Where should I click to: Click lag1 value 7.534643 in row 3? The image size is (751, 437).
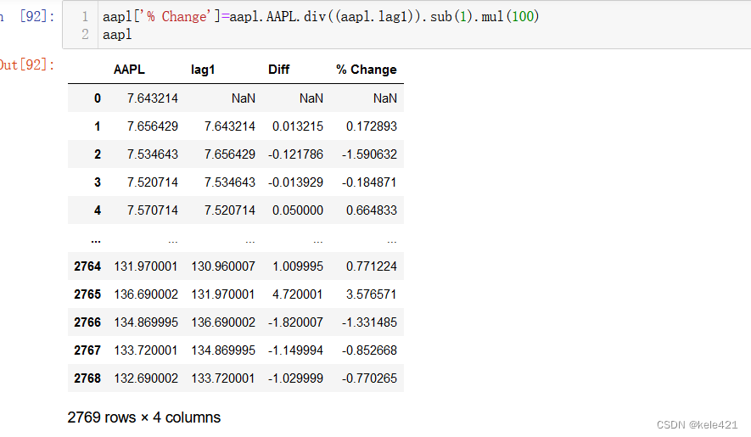click(x=230, y=182)
